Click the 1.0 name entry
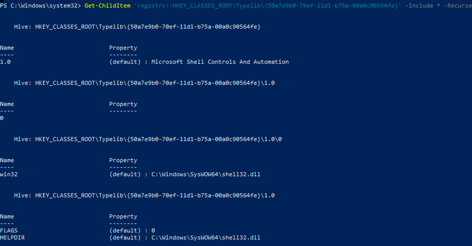The height and width of the screenshot is (246, 472). click(x=5, y=62)
